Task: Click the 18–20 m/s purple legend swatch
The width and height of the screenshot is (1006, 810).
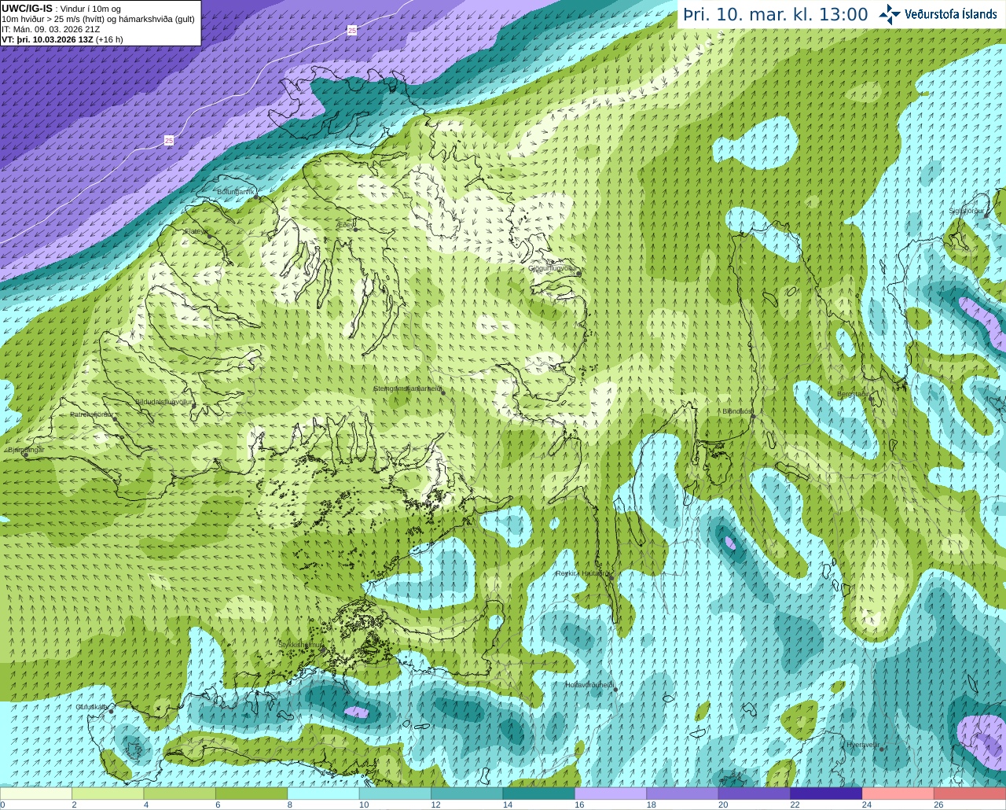Action: (x=682, y=793)
